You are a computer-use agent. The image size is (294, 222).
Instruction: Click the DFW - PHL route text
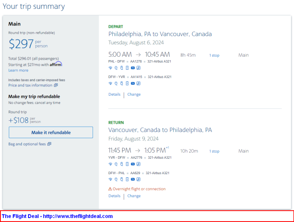(116, 173)
